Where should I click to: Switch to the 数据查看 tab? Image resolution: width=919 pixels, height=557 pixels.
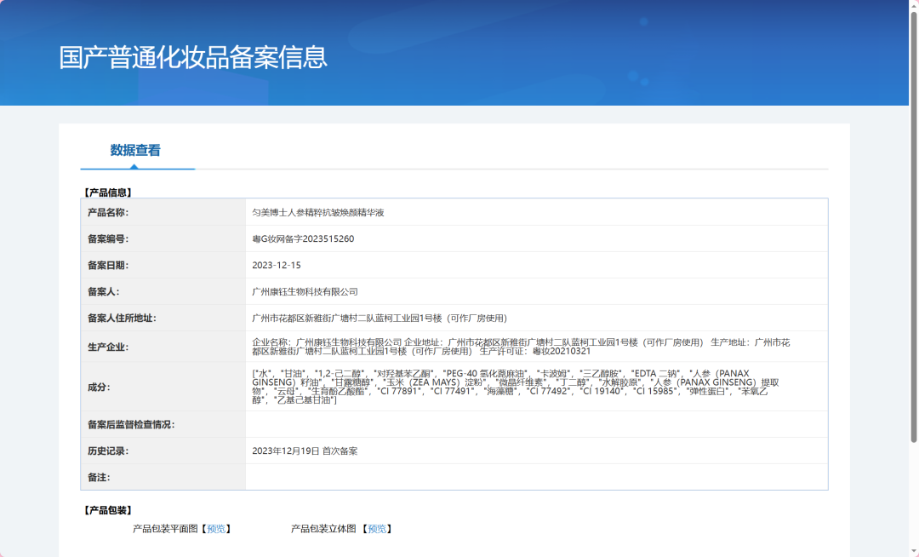(135, 151)
